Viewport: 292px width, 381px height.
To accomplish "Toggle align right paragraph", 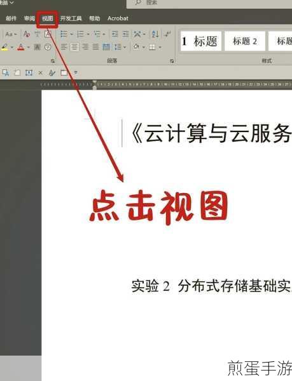I will click(85, 46).
